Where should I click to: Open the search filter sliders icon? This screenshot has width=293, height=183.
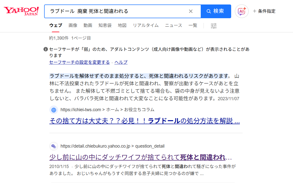214,26
